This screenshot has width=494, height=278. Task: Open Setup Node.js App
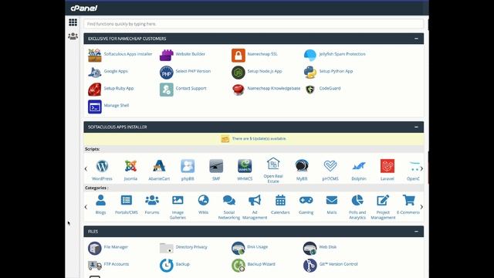pyautogui.click(x=257, y=72)
